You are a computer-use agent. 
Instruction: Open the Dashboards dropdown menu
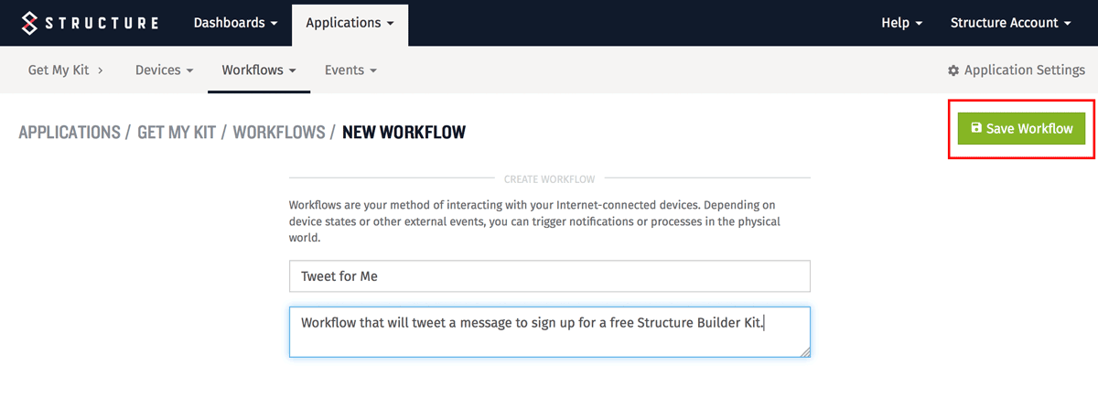tap(236, 23)
